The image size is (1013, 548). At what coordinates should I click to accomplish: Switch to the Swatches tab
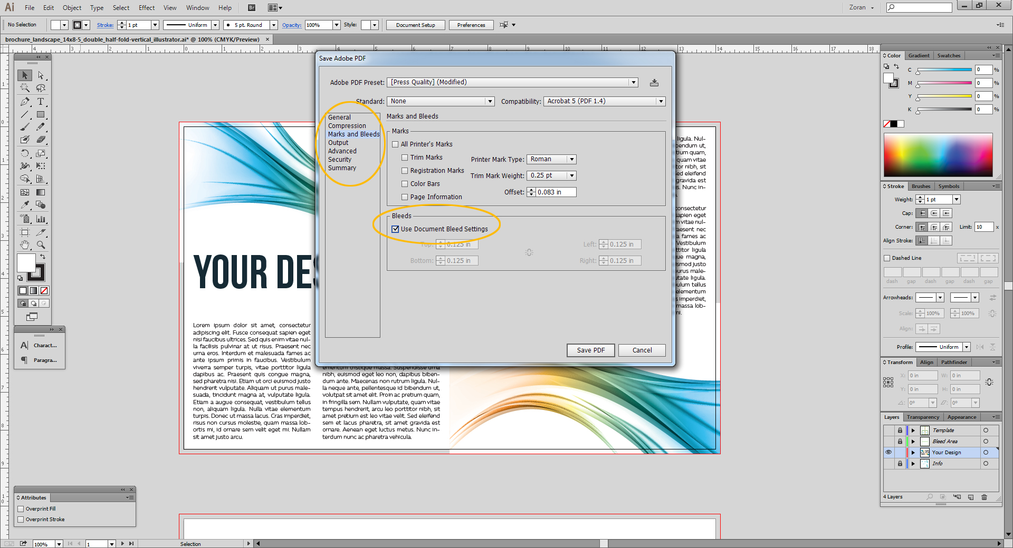949,55
